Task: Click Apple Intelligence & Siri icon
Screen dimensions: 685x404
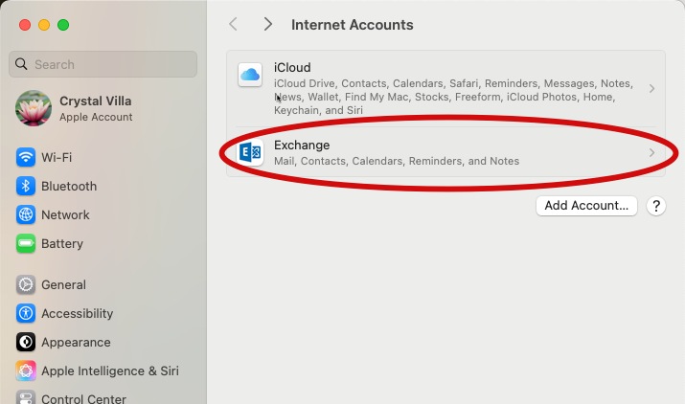Action: pyautogui.click(x=26, y=370)
